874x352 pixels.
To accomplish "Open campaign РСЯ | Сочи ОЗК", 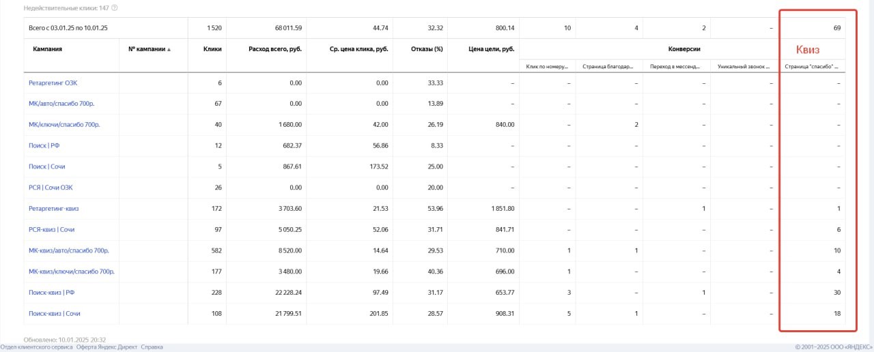I will tap(51, 188).
